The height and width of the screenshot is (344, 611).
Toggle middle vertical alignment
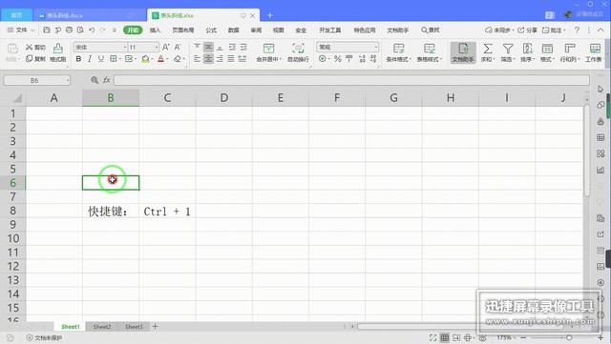(x=208, y=47)
